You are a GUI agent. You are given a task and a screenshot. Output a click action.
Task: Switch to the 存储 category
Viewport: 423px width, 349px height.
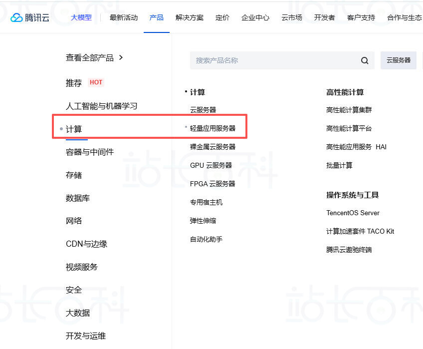[73, 175]
